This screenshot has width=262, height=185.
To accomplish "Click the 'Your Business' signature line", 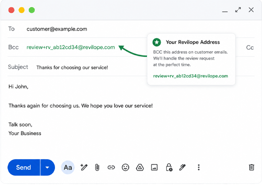I will pos(25,133).
